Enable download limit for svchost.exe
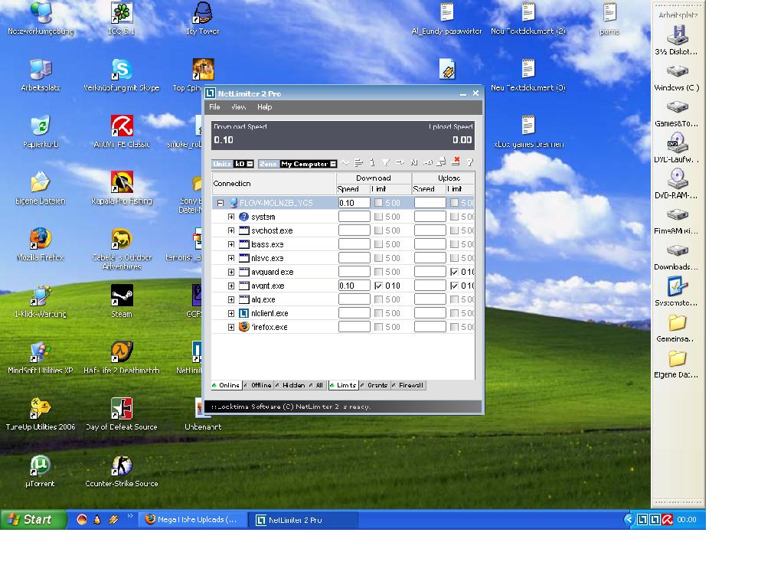784x588 pixels. 378,230
